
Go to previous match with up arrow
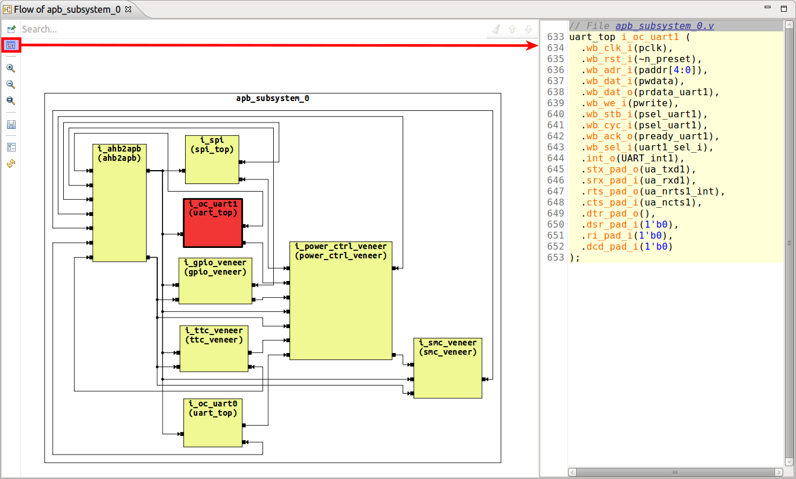[x=512, y=28]
